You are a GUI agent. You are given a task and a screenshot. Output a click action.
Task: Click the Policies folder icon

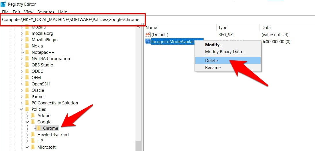[27, 109]
